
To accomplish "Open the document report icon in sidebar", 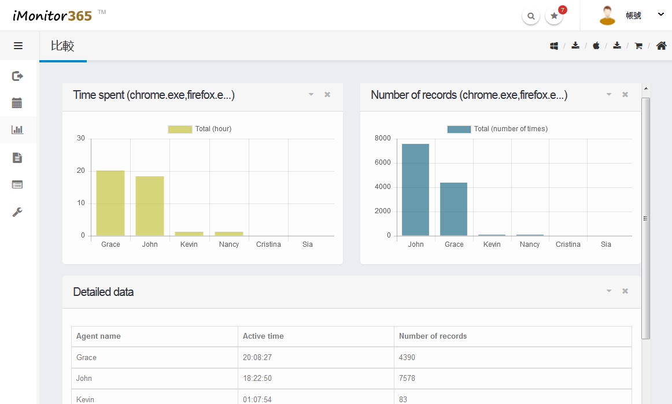I will tap(17, 157).
